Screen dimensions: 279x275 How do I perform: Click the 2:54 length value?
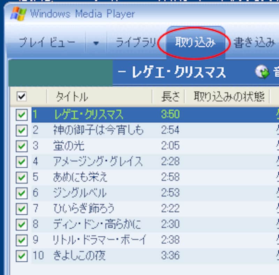tap(170, 130)
